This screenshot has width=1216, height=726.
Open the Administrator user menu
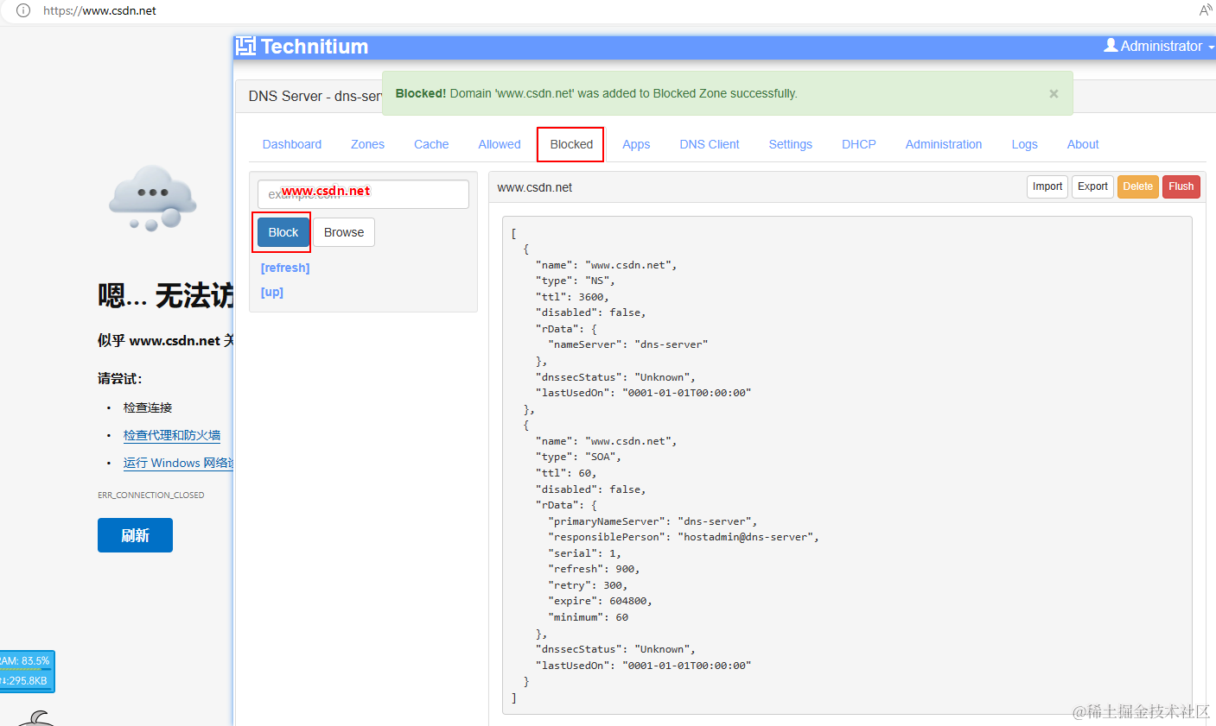coord(1159,46)
